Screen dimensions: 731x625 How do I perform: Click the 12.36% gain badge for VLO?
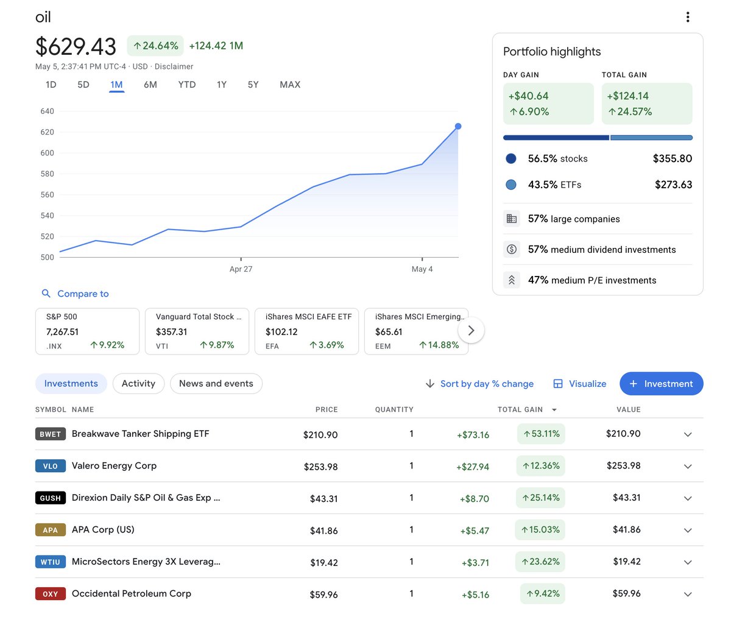pyautogui.click(x=541, y=466)
